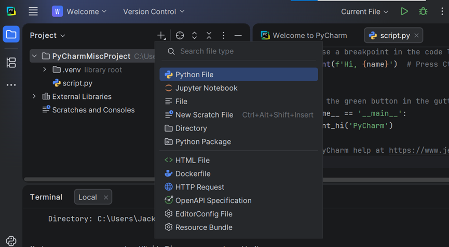Screen dimensions: 449x247
Task: Select script.py in the project tree
Action: point(77,83)
